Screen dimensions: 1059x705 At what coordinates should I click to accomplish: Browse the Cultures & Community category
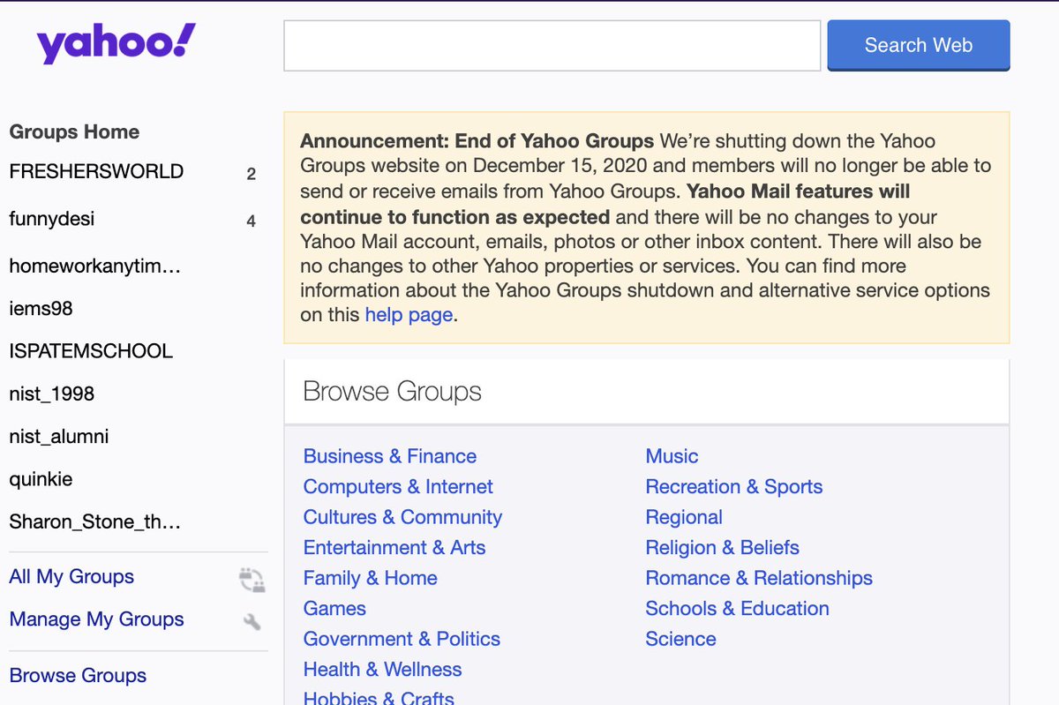tap(402, 517)
